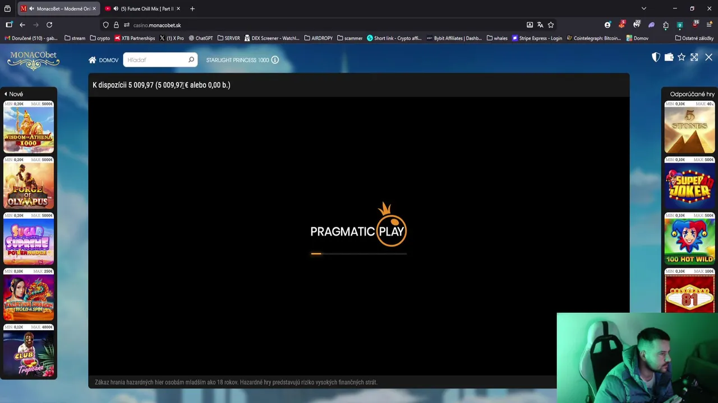Open the stream bookmarks folder
The height and width of the screenshot is (403, 718).
tap(75, 38)
